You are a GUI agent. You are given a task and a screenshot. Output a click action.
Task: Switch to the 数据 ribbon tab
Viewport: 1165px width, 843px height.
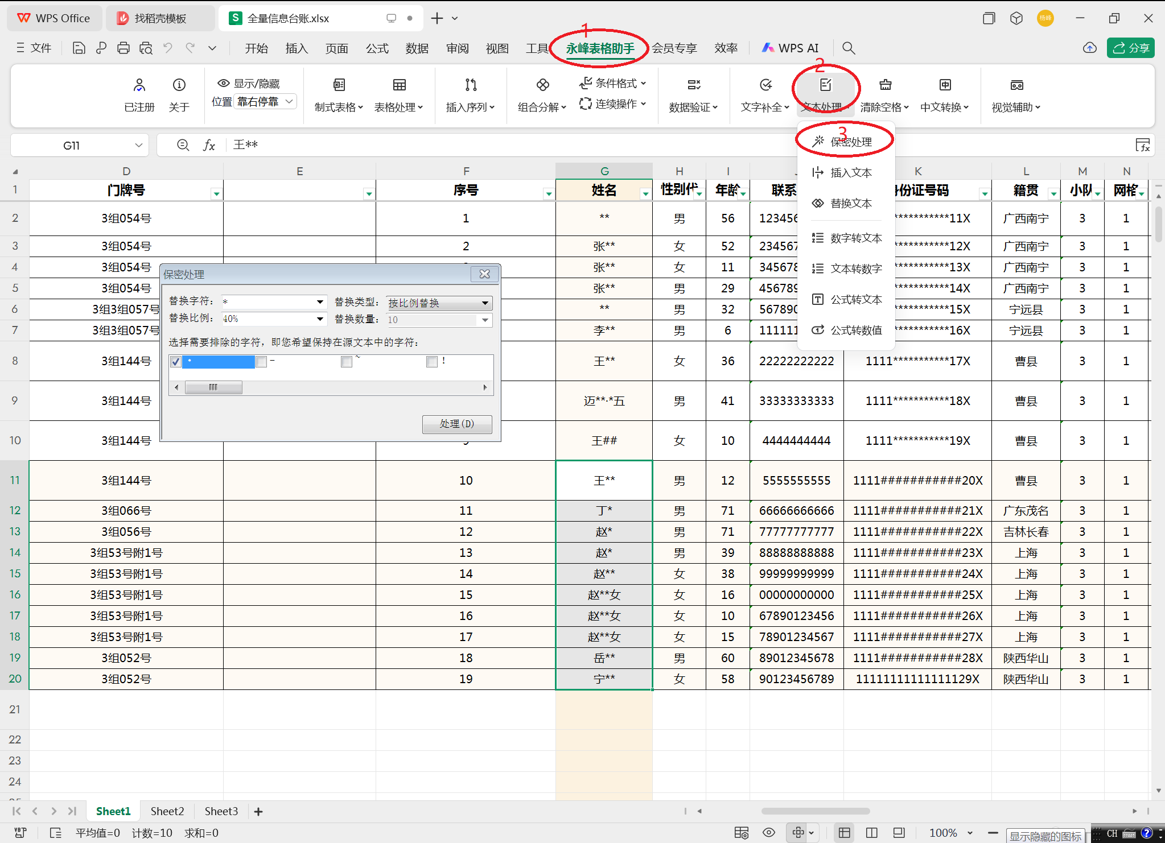point(417,48)
